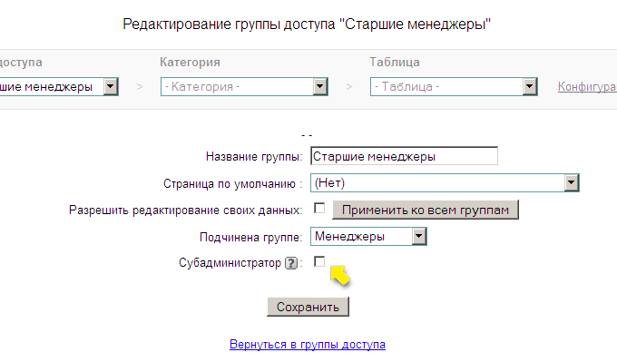Follow the Вернуться в группы доступа link

pos(308,344)
